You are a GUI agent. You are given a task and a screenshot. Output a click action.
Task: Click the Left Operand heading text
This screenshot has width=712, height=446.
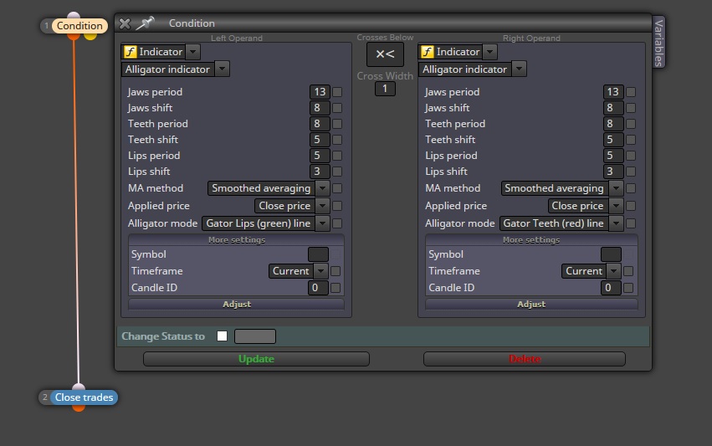click(x=237, y=38)
